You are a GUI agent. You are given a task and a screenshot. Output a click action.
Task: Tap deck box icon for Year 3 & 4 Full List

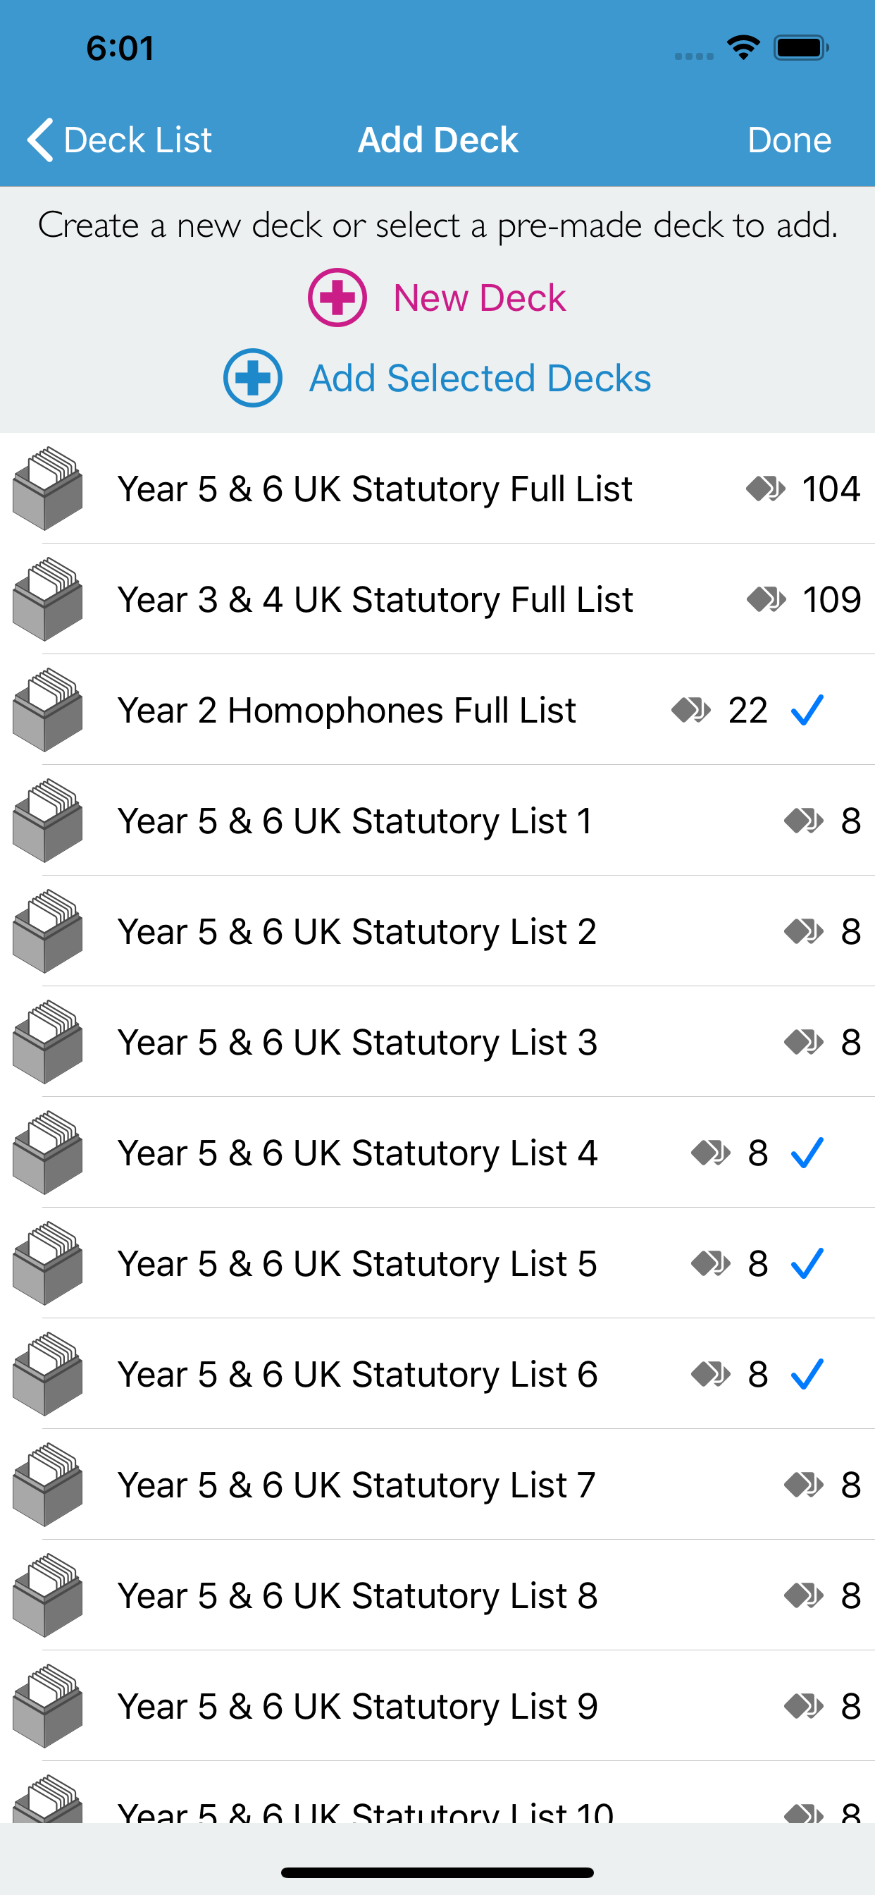(47, 599)
